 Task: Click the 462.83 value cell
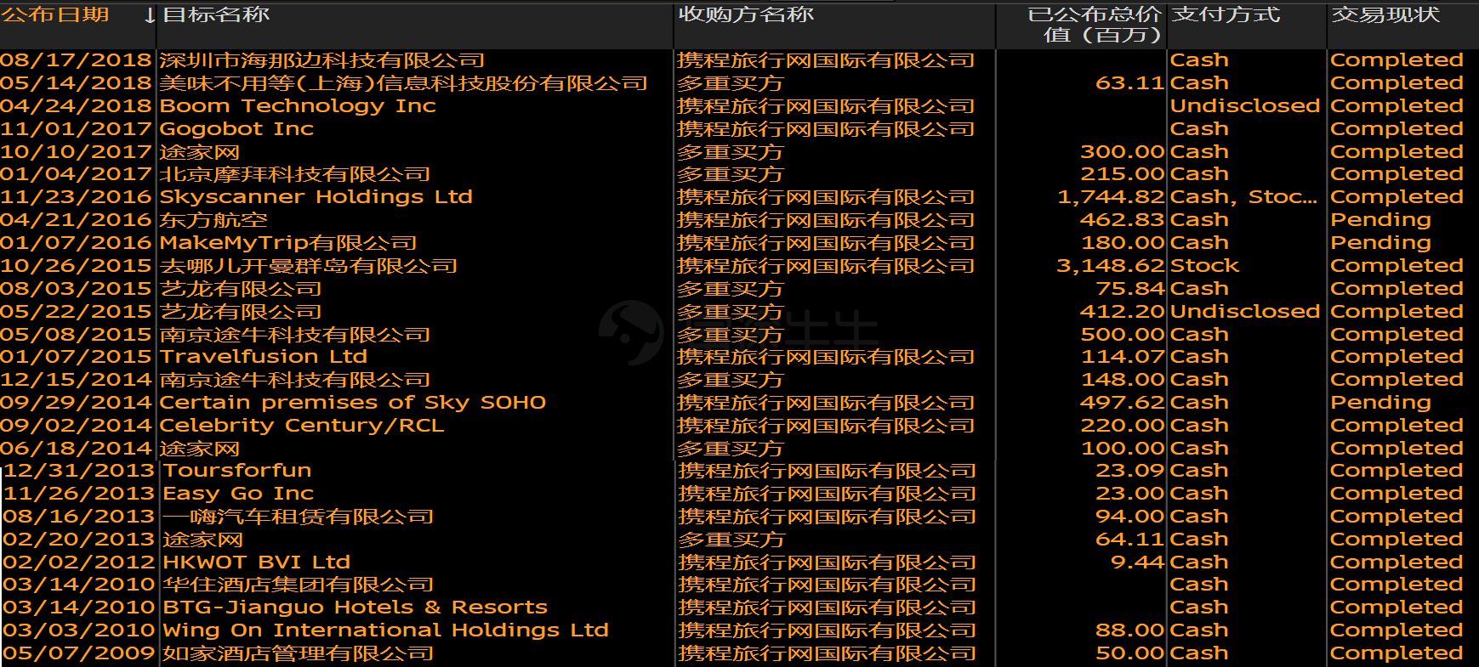click(1122, 220)
